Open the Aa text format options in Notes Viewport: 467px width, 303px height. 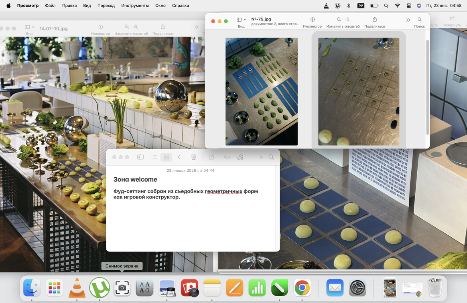(x=227, y=157)
